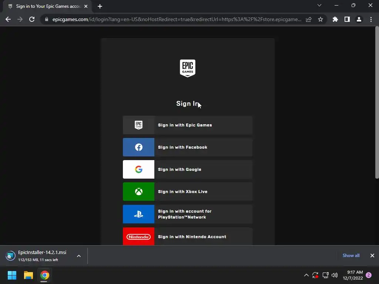Click the Epic Games logo at top
Image resolution: width=379 pixels, height=284 pixels.
188,68
